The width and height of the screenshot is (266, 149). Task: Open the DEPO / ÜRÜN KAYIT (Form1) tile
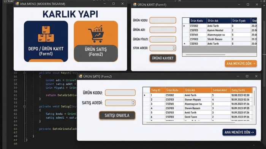coord(46,41)
